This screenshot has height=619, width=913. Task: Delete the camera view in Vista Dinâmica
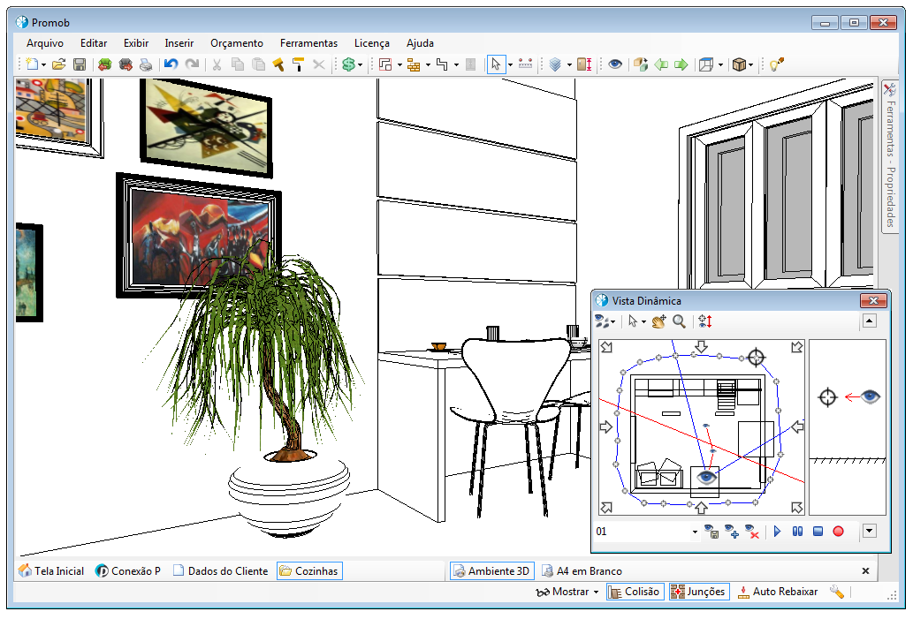(752, 532)
